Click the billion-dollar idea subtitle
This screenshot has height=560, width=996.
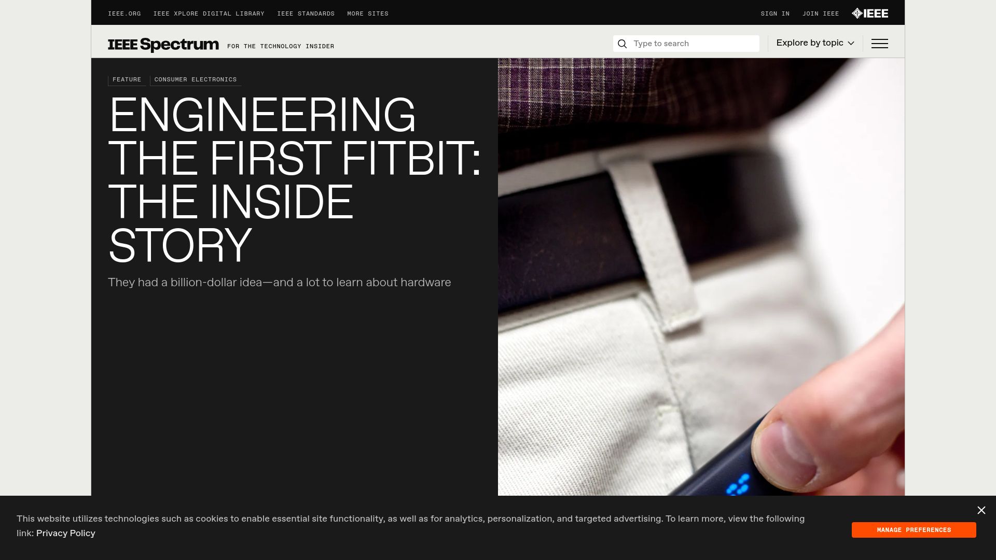pyautogui.click(x=280, y=283)
